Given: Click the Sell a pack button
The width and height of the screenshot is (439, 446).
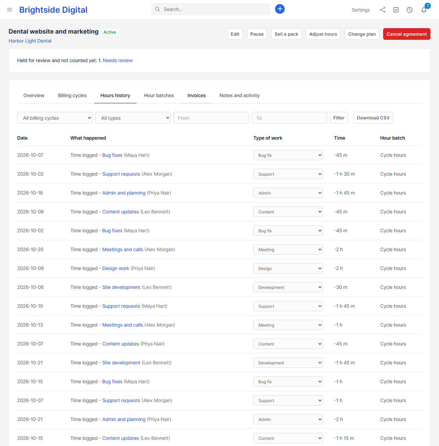Looking at the screenshot, I should (x=286, y=34).
